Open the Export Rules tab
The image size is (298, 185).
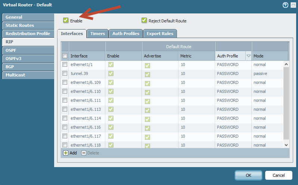point(160,34)
